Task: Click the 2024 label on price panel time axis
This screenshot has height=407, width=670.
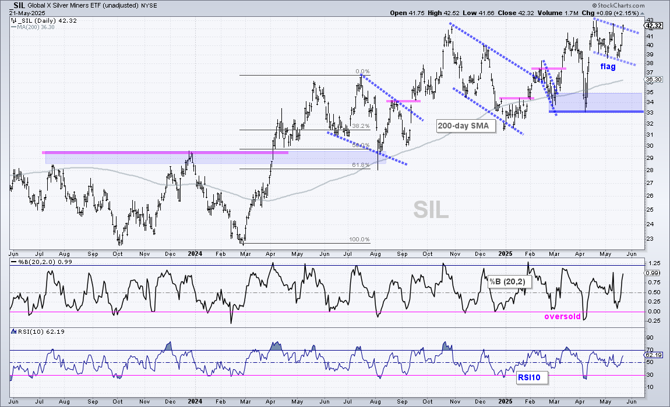Action: pos(195,254)
